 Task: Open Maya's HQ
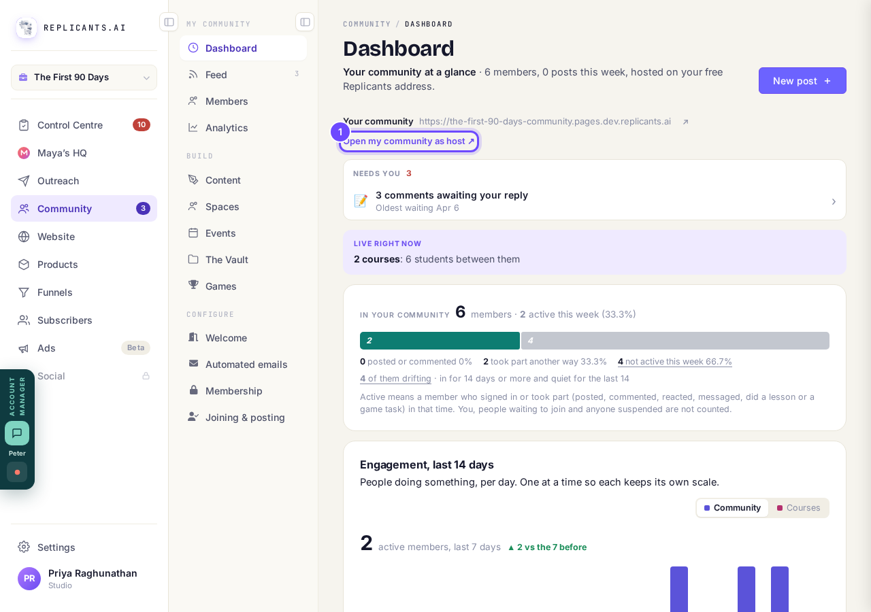84,153
